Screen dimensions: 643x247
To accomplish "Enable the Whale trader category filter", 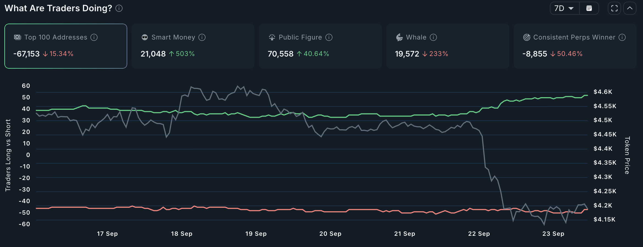I will pos(448,46).
